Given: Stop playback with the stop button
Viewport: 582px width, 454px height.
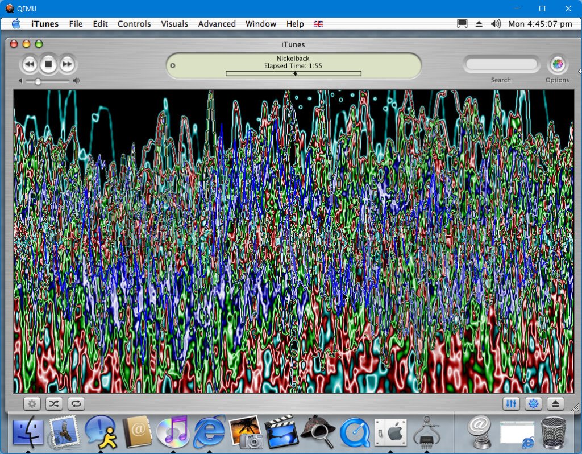Looking at the screenshot, I should pyautogui.click(x=48, y=64).
